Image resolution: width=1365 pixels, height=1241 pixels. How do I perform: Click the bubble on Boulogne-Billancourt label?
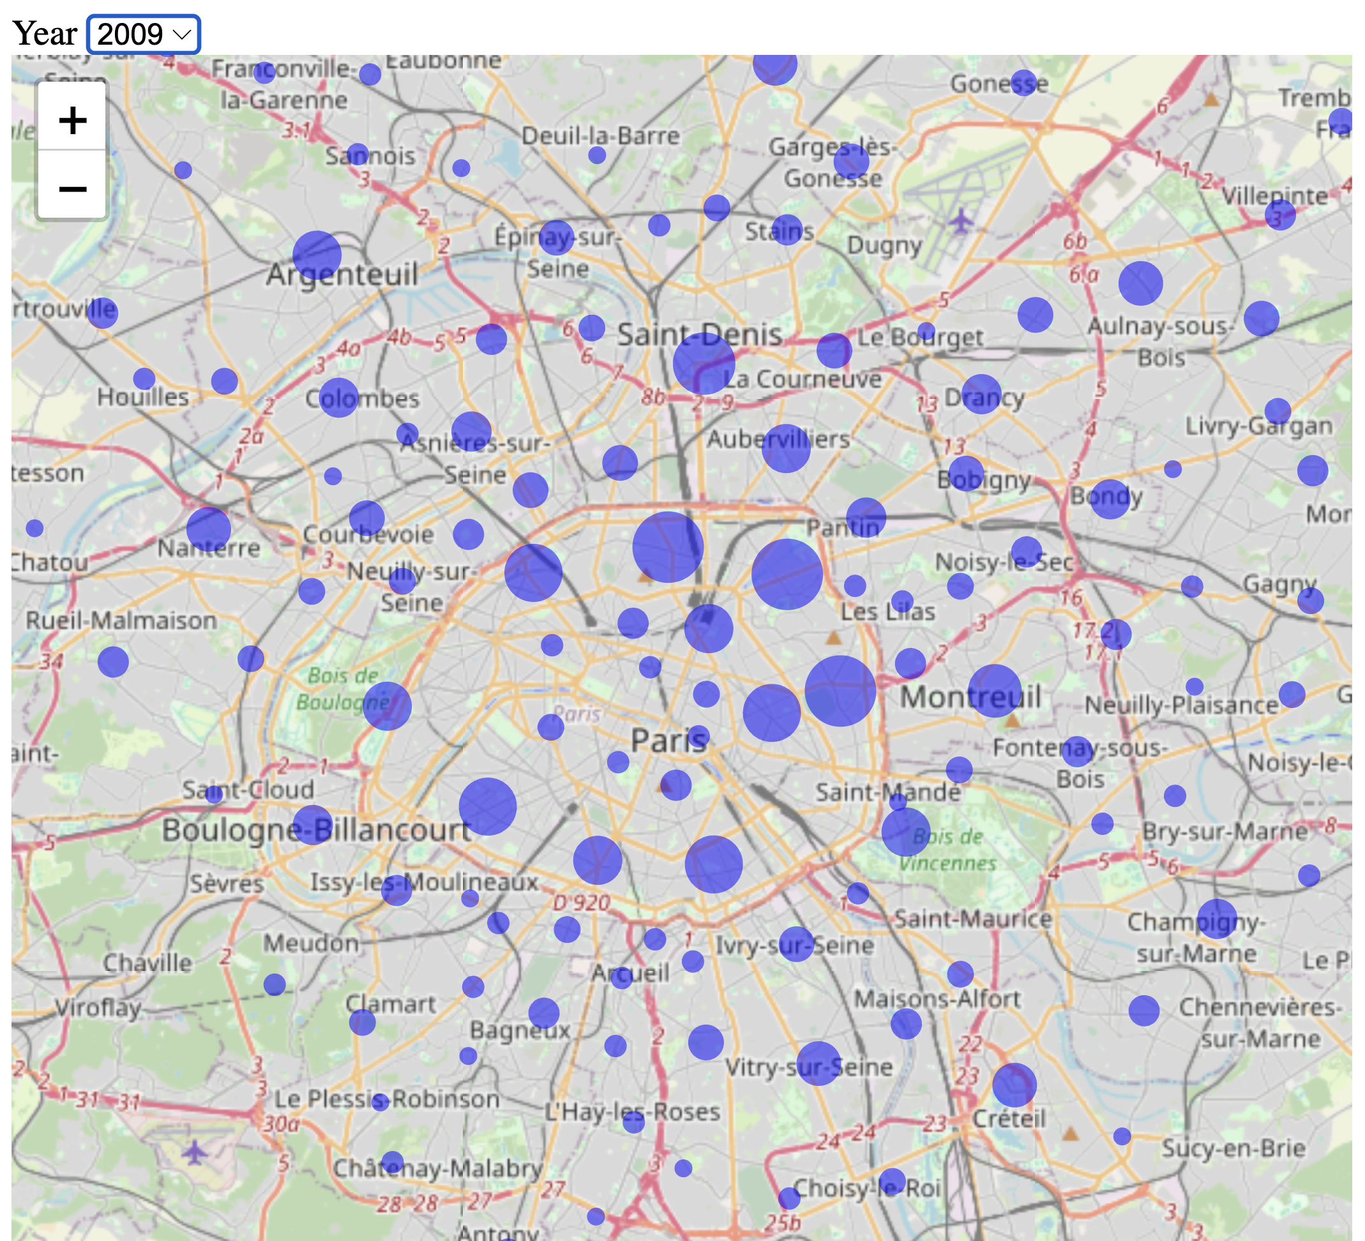312,824
